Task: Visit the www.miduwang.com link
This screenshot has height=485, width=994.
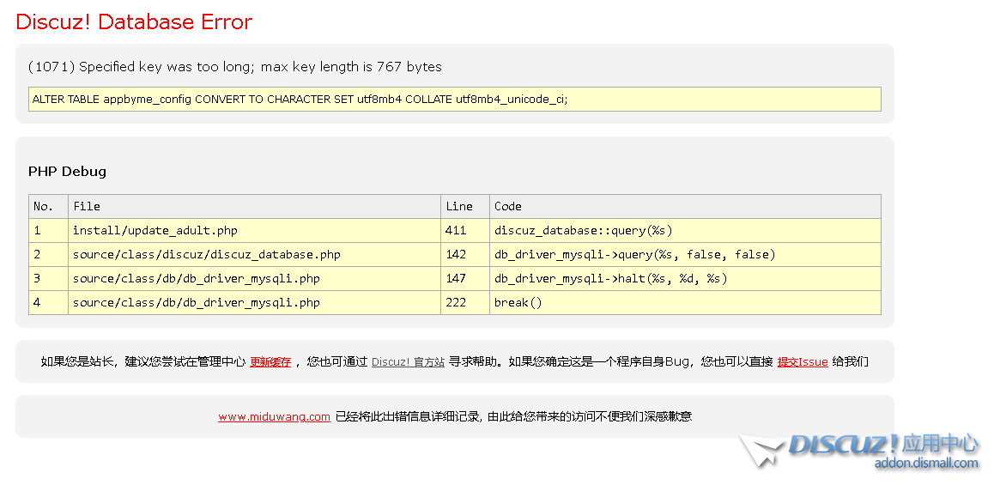Action: pos(274,416)
